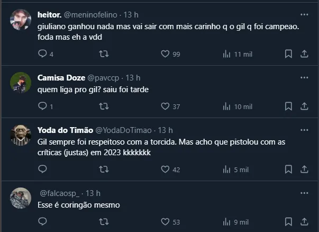The width and height of the screenshot is (319, 232).
Task: Like Camisa Doze's tweet with 37 likes
Action: (x=165, y=106)
